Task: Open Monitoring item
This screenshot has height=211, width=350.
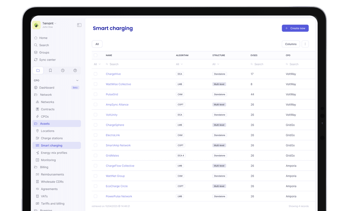Action: coord(48,160)
